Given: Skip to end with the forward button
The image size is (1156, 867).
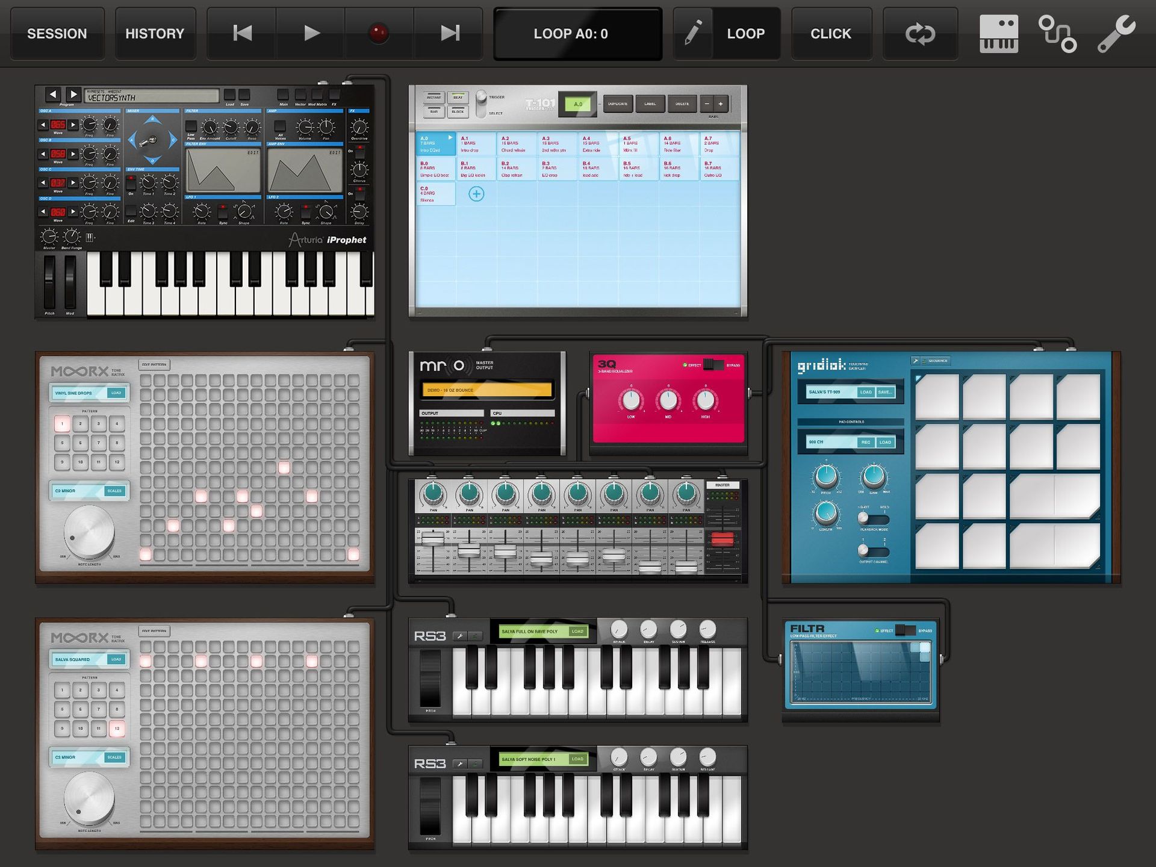Looking at the screenshot, I should [x=449, y=34].
